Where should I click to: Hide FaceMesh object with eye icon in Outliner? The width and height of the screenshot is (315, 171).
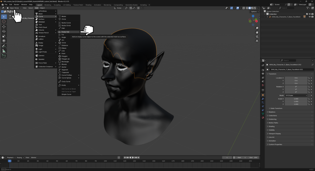309,17
